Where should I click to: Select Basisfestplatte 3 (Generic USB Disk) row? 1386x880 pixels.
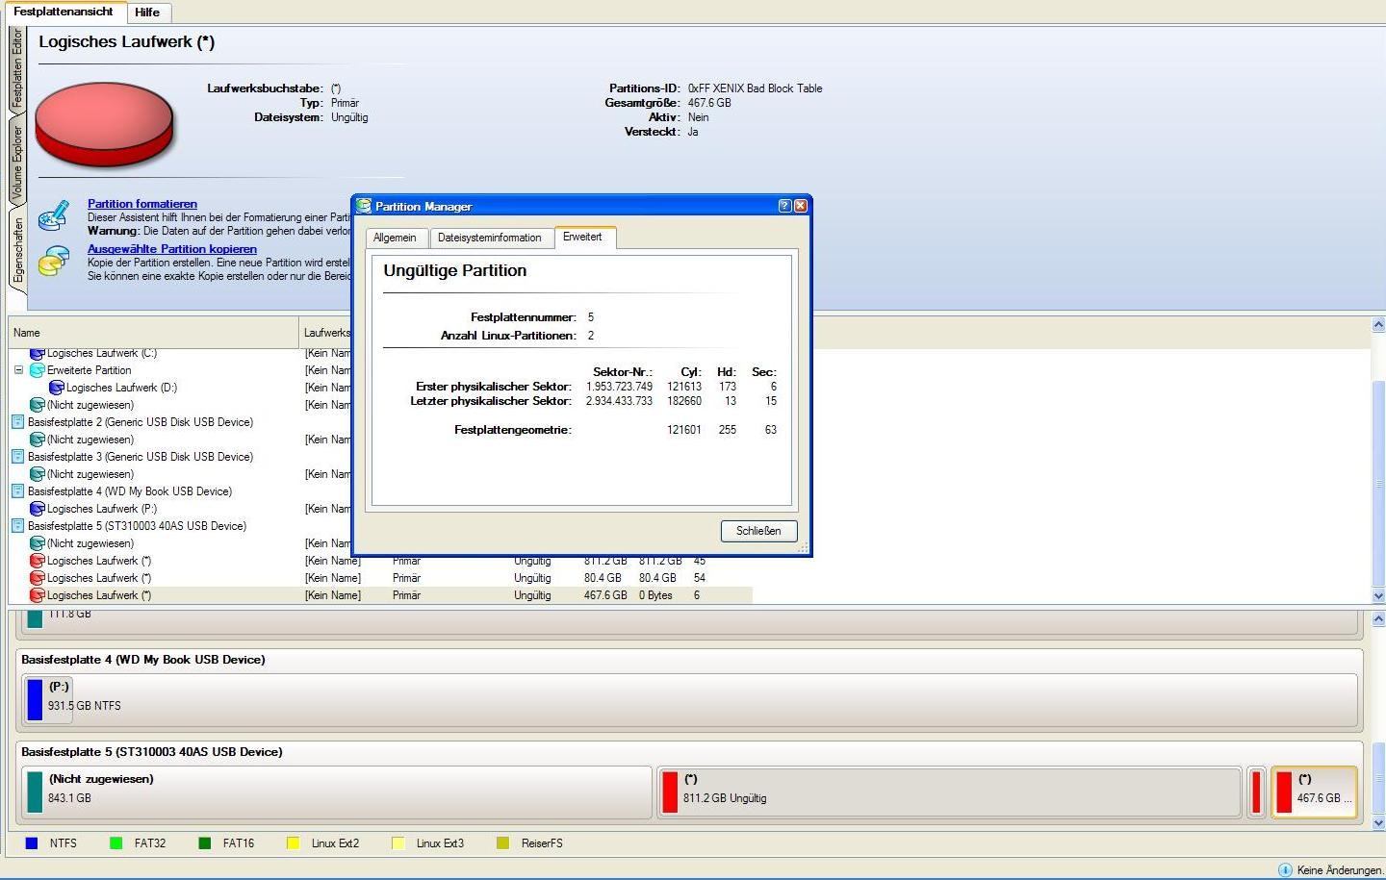[x=141, y=457]
